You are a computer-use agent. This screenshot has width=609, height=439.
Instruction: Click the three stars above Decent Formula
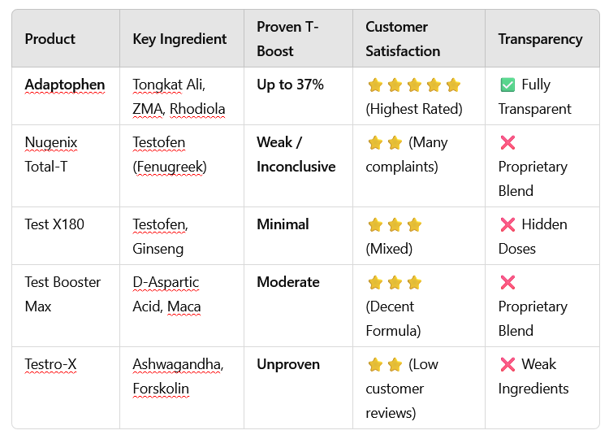point(395,282)
